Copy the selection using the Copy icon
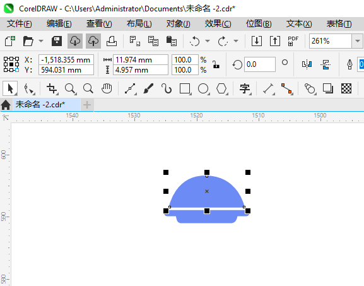This screenshot has width=364, height=286. pyautogui.click(x=153, y=41)
